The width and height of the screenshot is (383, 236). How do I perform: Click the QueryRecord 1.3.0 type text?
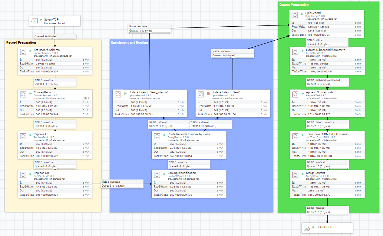tap(179, 137)
